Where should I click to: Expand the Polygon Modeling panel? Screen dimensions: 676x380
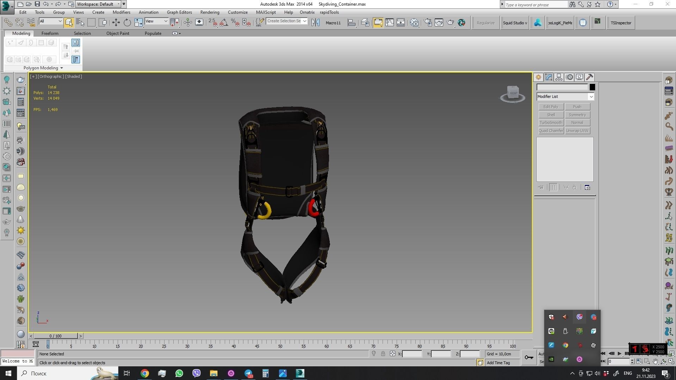[x=43, y=68]
